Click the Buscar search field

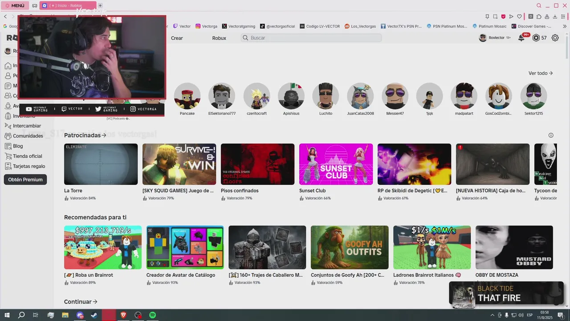311,38
